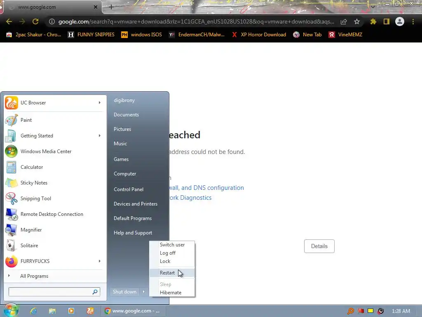Open New Tab bookmark
Image resolution: width=422 pixels, height=317 pixels.
tap(307, 35)
